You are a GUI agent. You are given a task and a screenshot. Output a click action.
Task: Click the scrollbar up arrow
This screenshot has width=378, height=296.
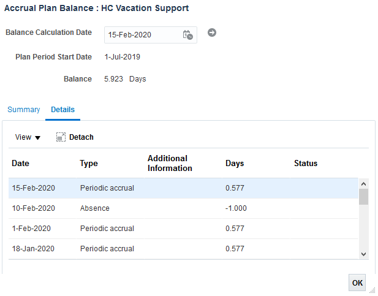(x=363, y=184)
